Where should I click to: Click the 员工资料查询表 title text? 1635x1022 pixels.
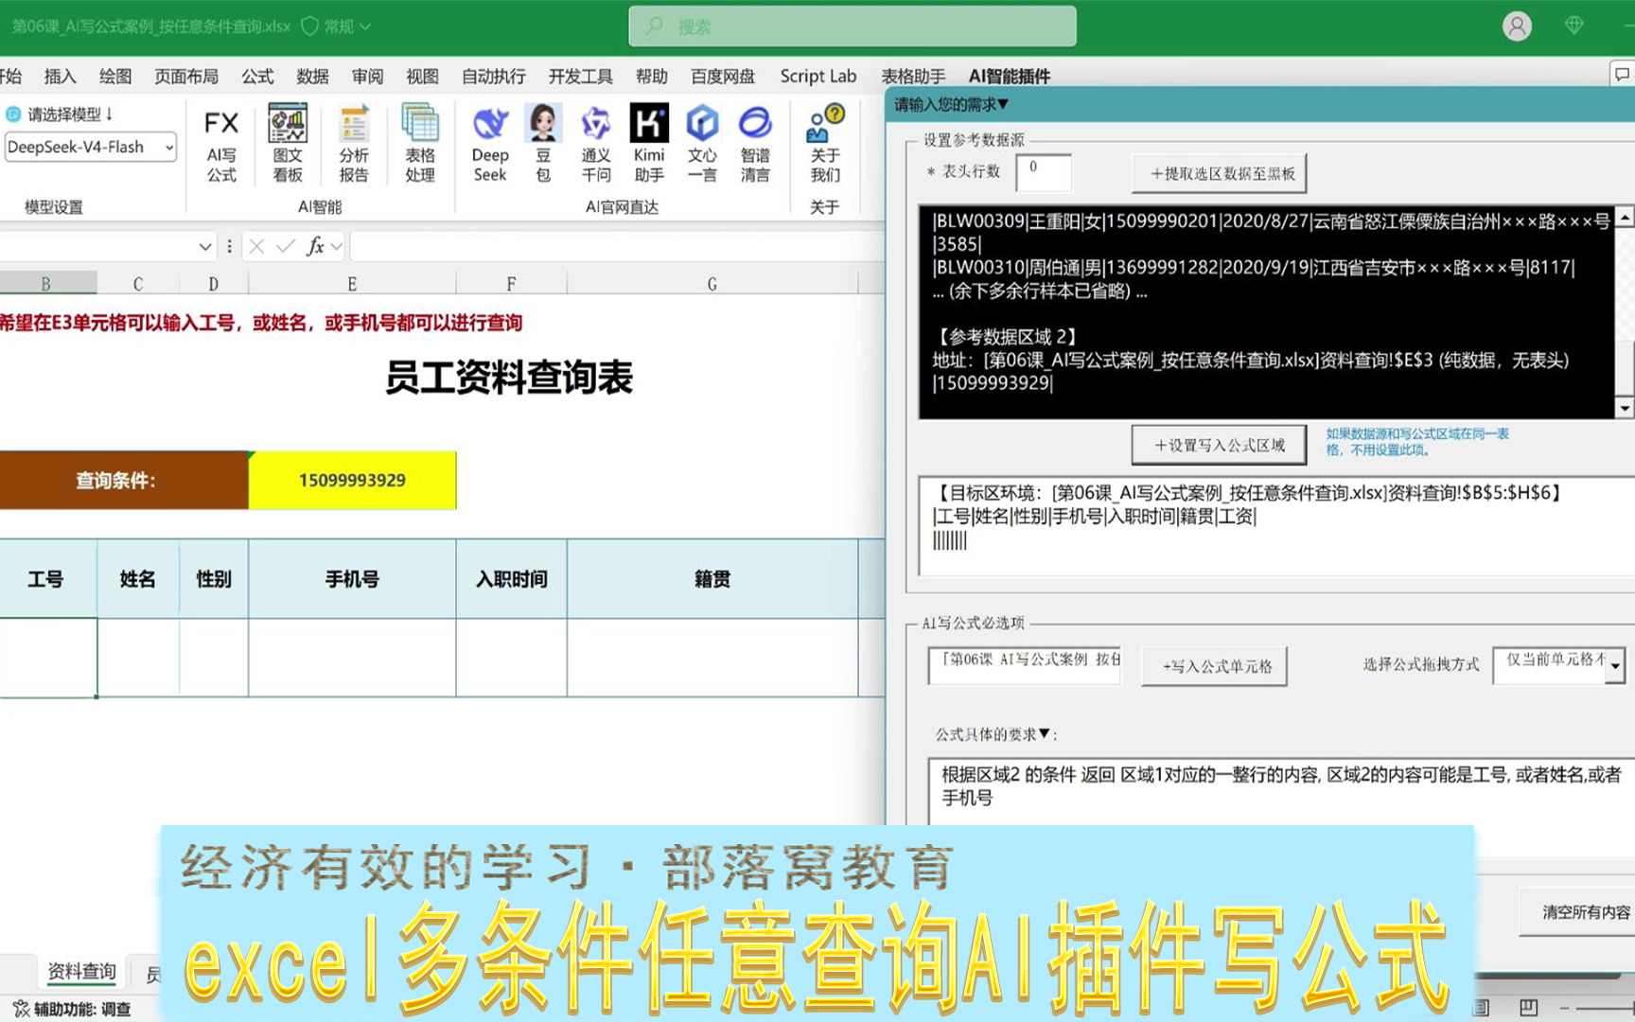509,378
